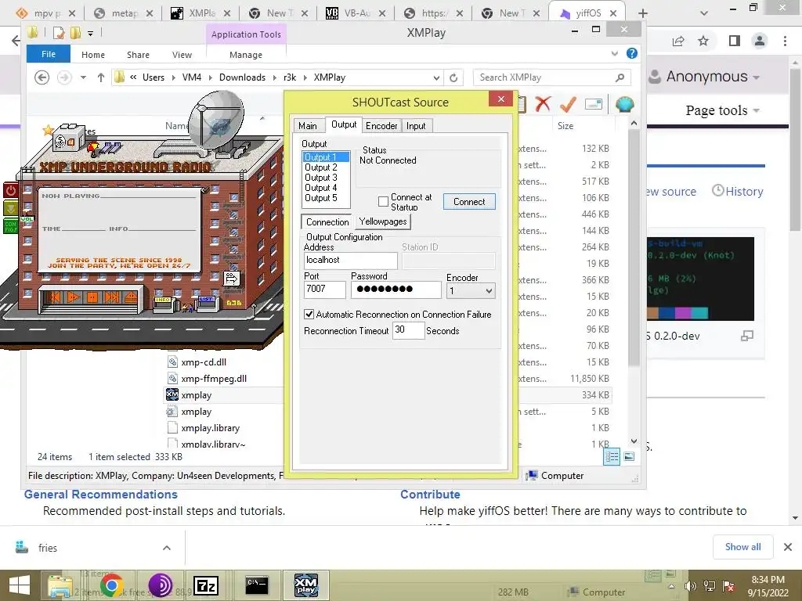Click Show all downloads button
The width and height of the screenshot is (802, 601).
[742, 547]
